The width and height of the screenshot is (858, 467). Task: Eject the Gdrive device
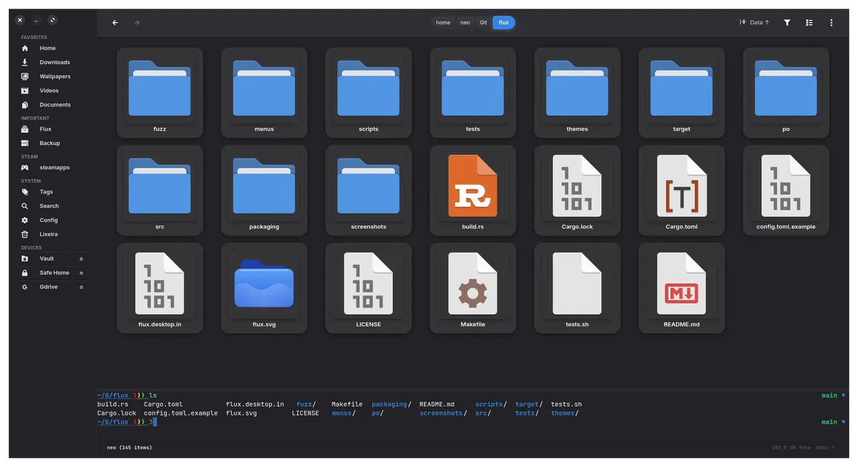click(82, 287)
